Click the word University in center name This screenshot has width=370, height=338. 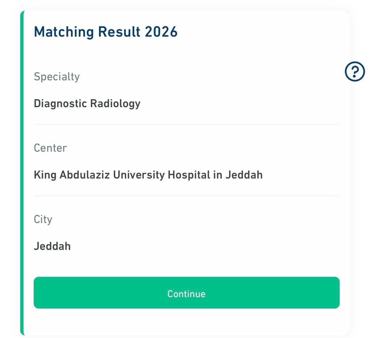pyautogui.click(x=139, y=175)
